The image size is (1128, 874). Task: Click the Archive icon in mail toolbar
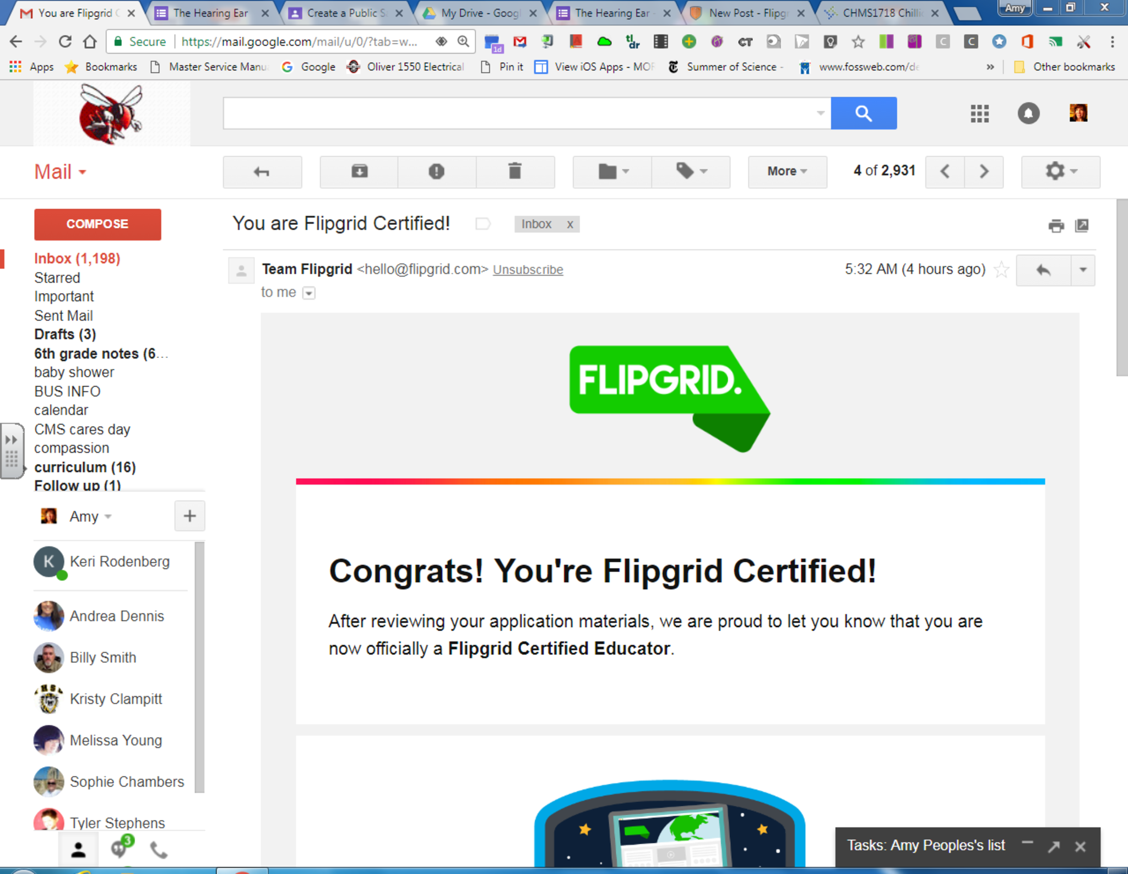[x=359, y=172]
